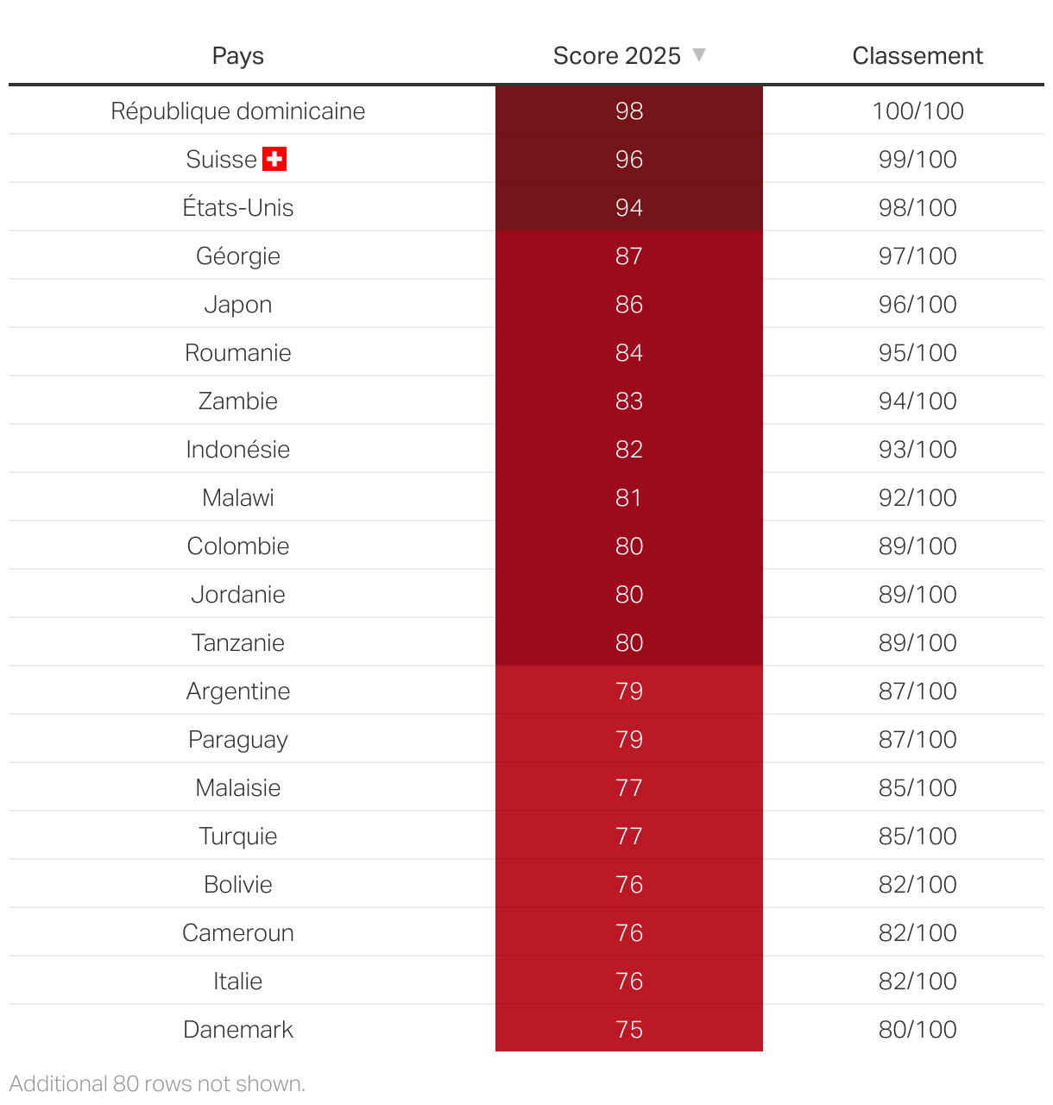
Task: Click the Suisse country name
Action: (x=221, y=160)
